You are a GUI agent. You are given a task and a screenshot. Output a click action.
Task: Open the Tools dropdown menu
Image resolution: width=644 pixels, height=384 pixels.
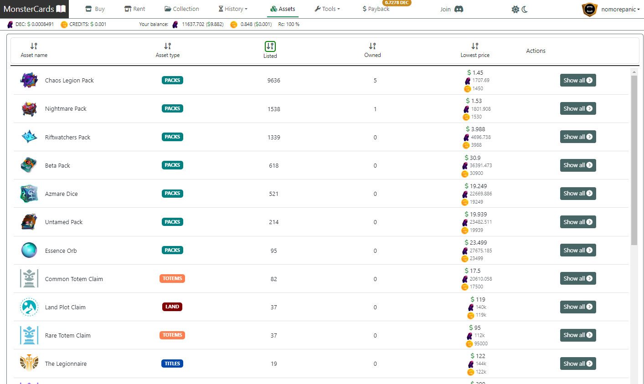pos(327,9)
